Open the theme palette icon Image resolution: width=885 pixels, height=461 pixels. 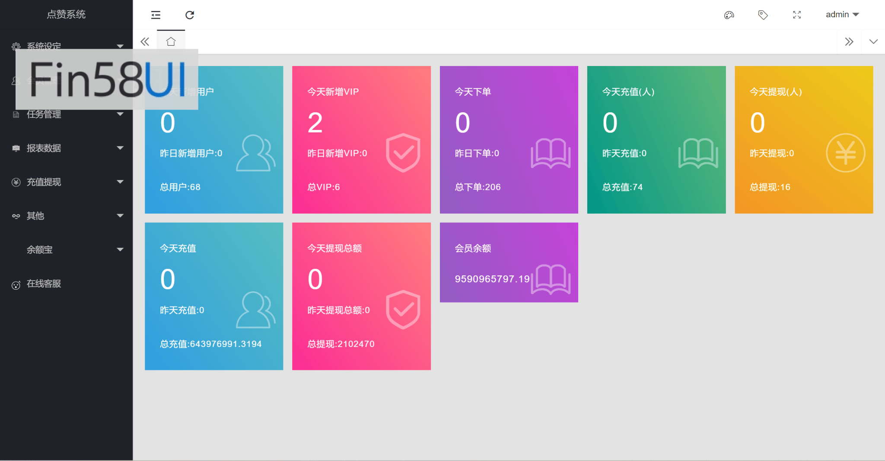pyautogui.click(x=729, y=15)
